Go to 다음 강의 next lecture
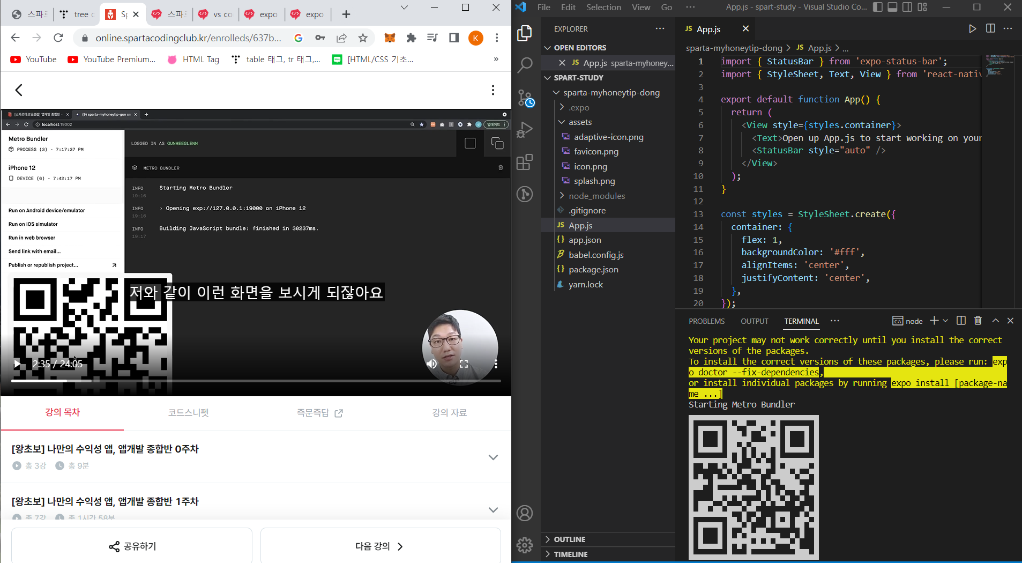Viewport: 1022px width, 563px height. click(x=380, y=546)
